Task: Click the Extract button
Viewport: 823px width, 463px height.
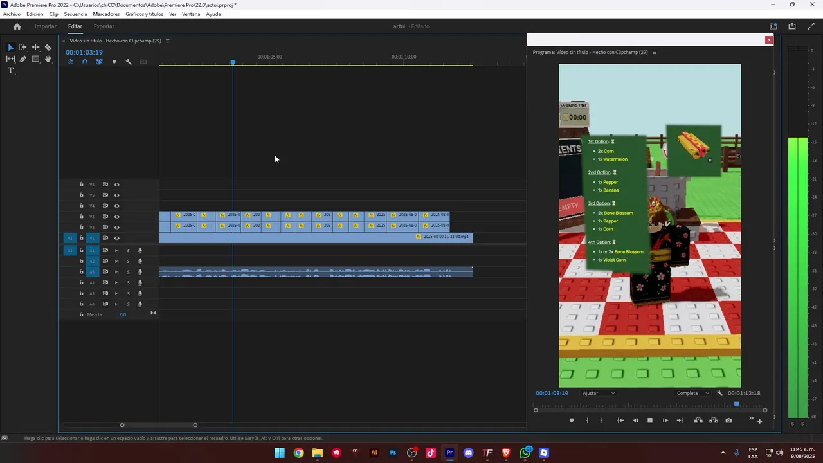Action: pyautogui.click(x=713, y=421)
